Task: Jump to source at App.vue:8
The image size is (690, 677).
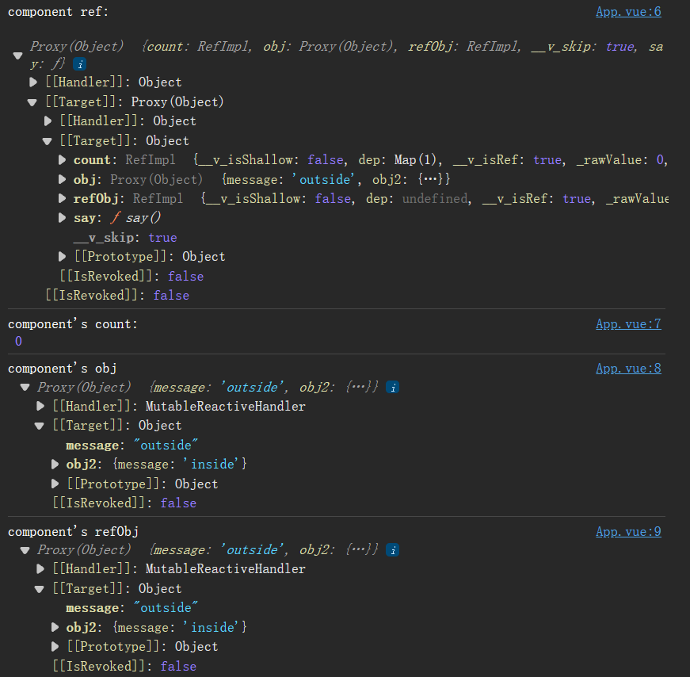Action: [x=628, y=369]
